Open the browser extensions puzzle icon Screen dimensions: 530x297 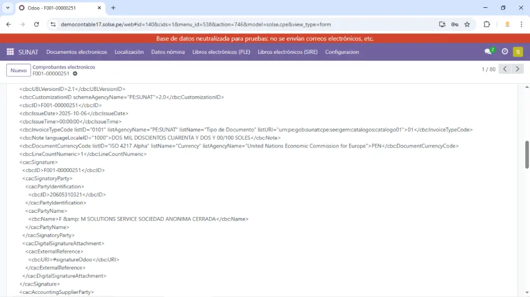pyautogui.click(x=487, y=24)
